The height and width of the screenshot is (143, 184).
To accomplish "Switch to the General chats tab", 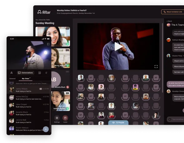I will [x=12, y=79].
